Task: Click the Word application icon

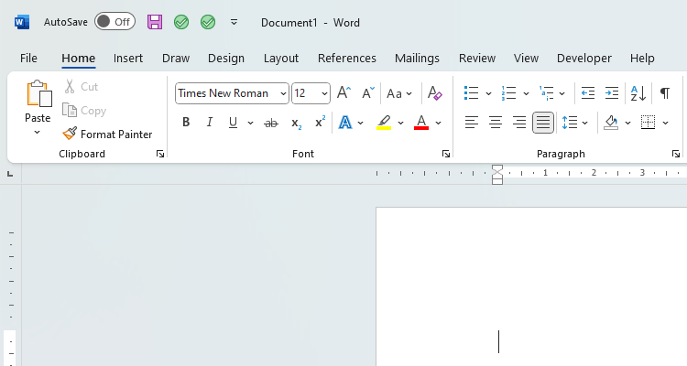Action: click(22, 22)
